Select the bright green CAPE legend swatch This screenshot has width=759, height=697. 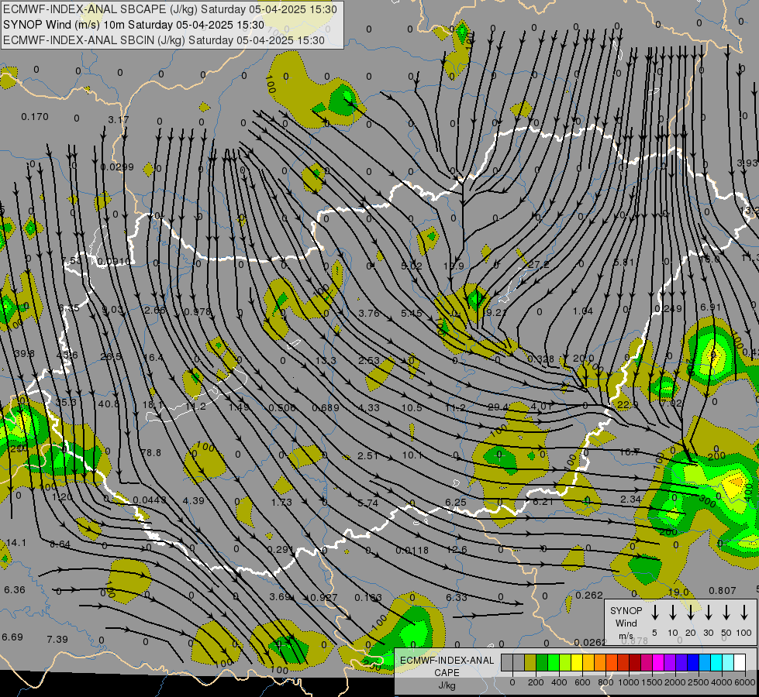(554, 663)
